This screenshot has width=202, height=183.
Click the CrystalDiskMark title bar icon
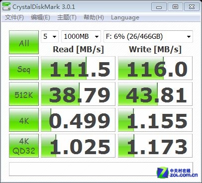(6, 6)
